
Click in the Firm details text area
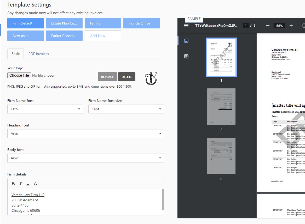[85, 202]
